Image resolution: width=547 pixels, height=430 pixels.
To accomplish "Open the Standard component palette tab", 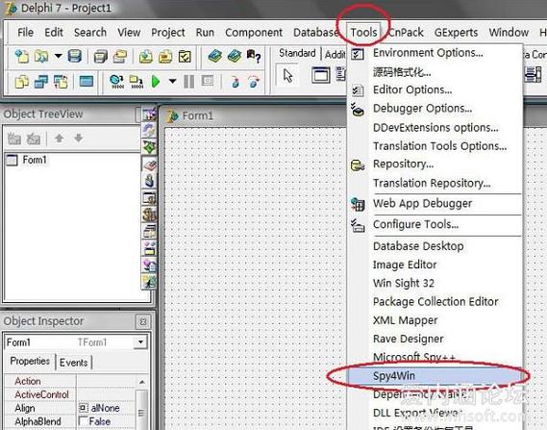I will pyautogui.click(x=297, y=53).
